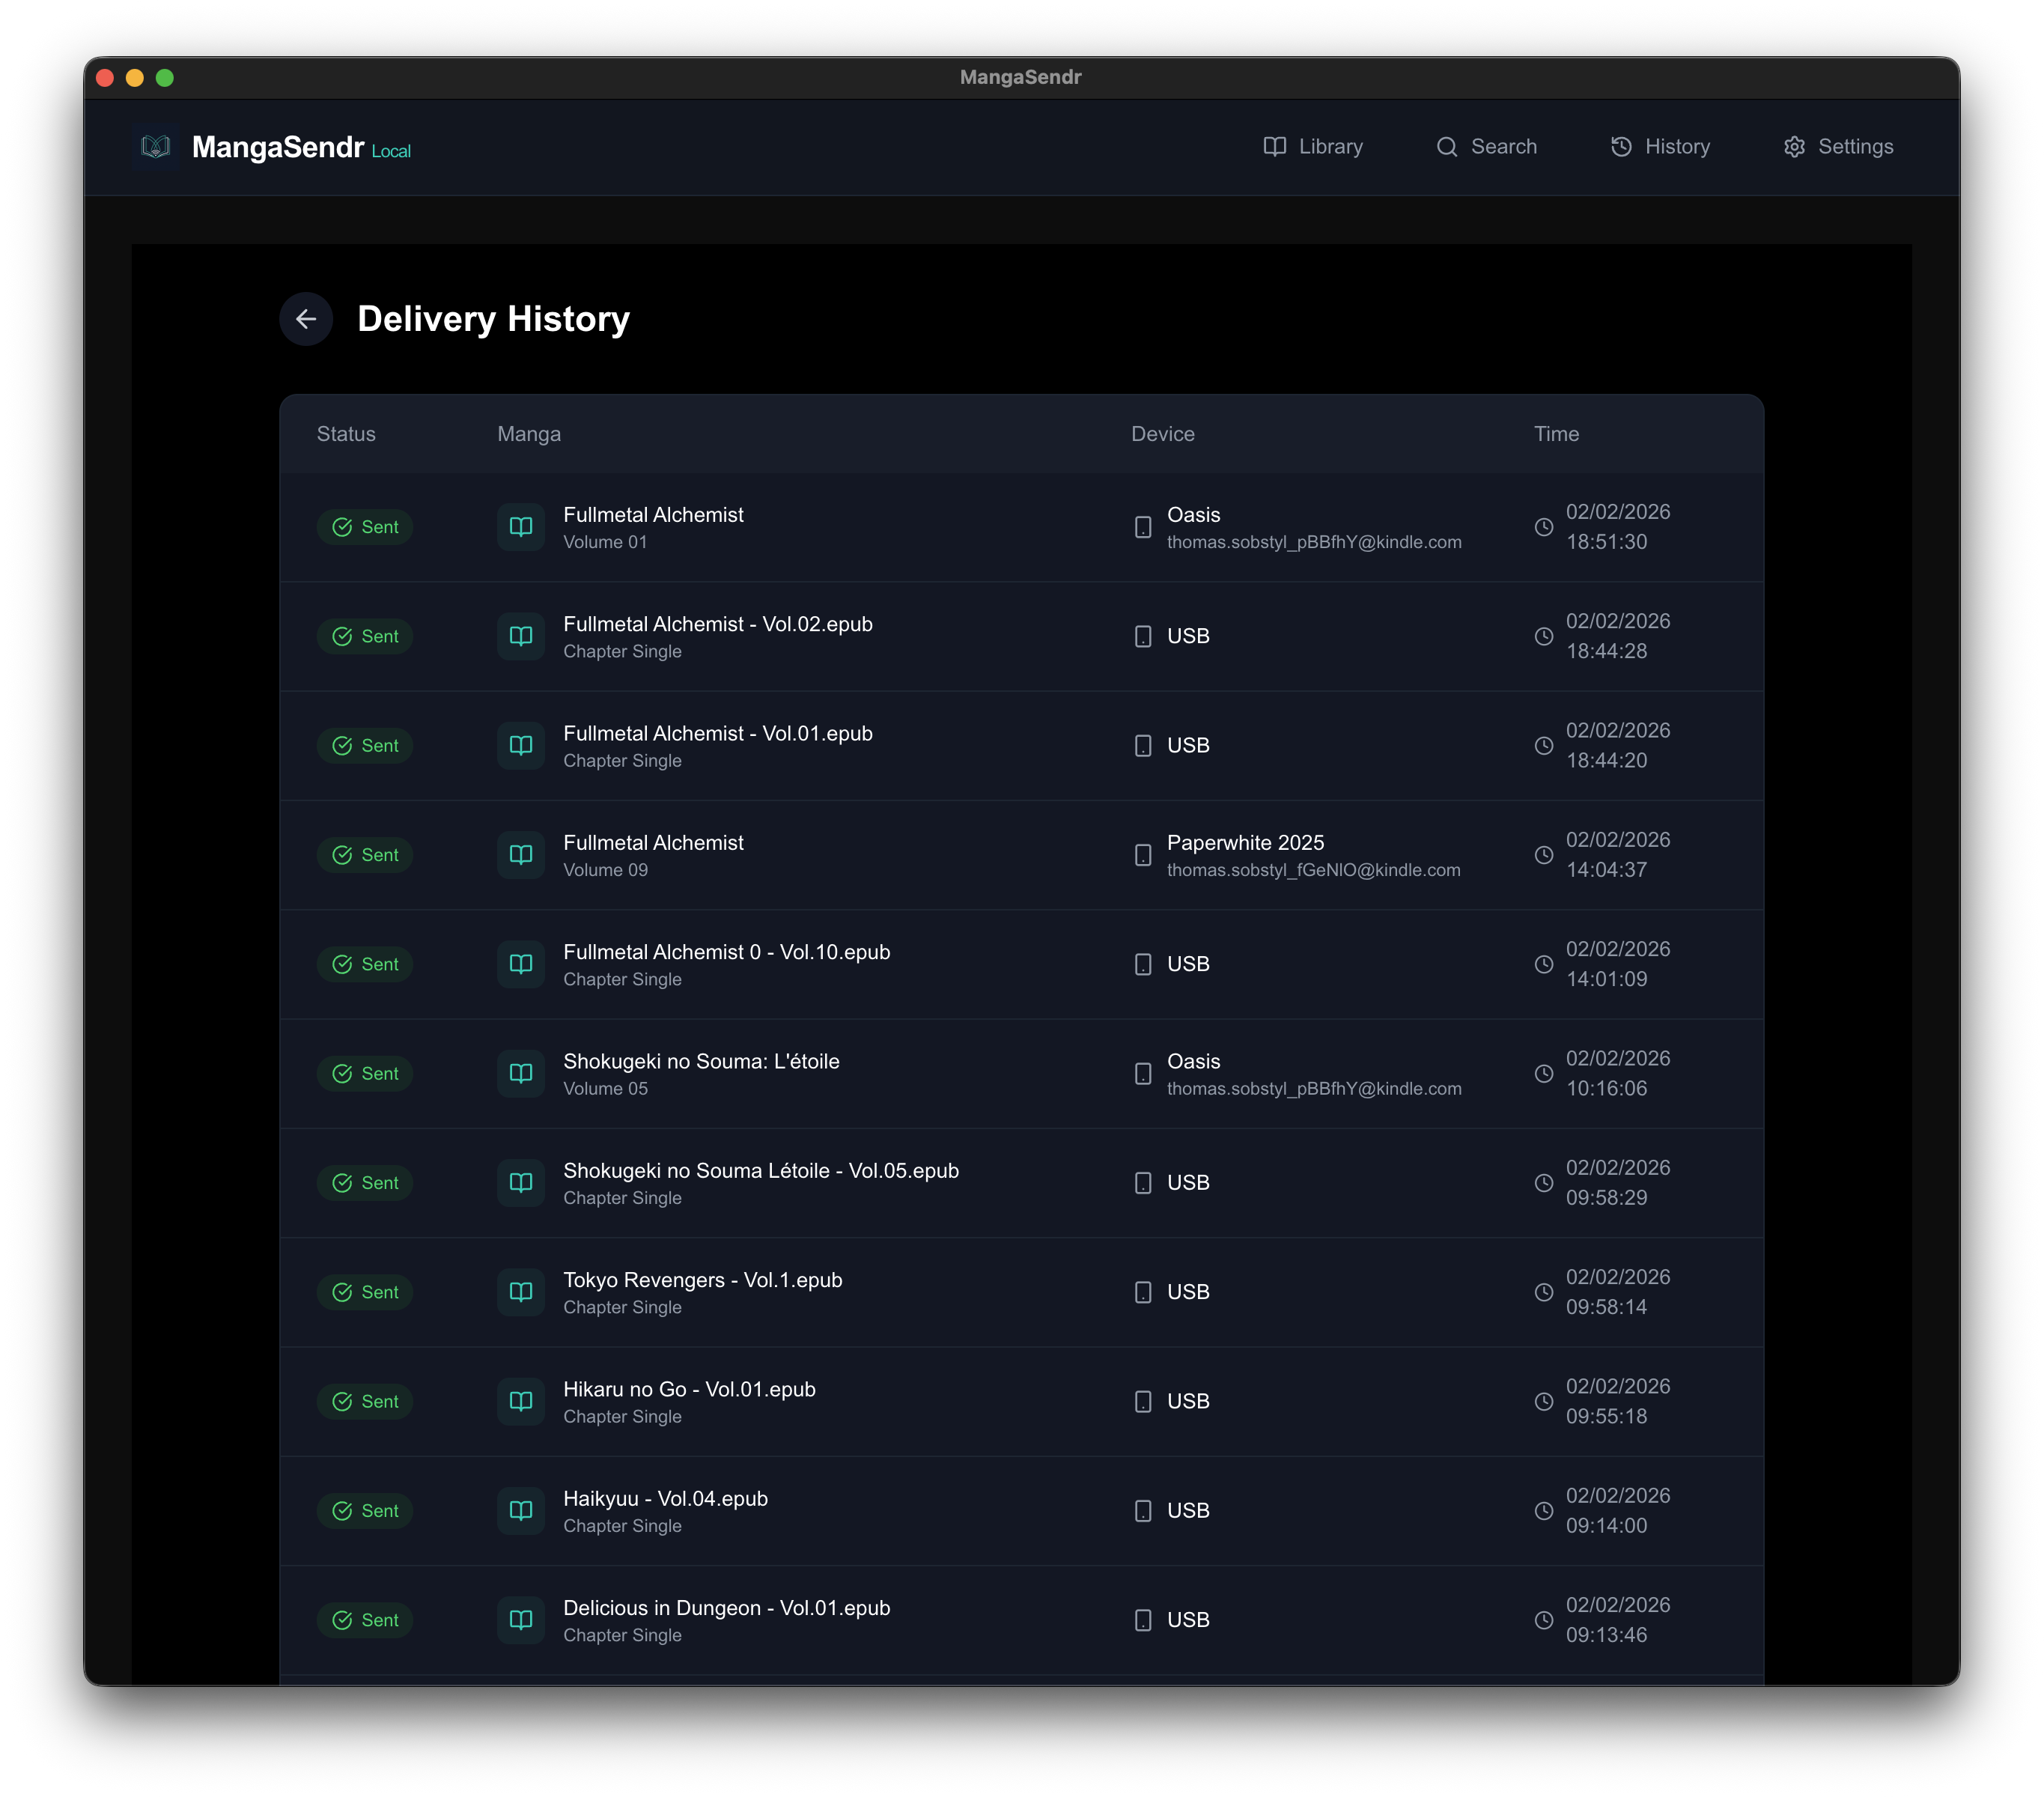The width and height of the screenshot is (2044, 1797).
Task: Click the clock icon beside 09:13:46
Action: [1544, 1620]
